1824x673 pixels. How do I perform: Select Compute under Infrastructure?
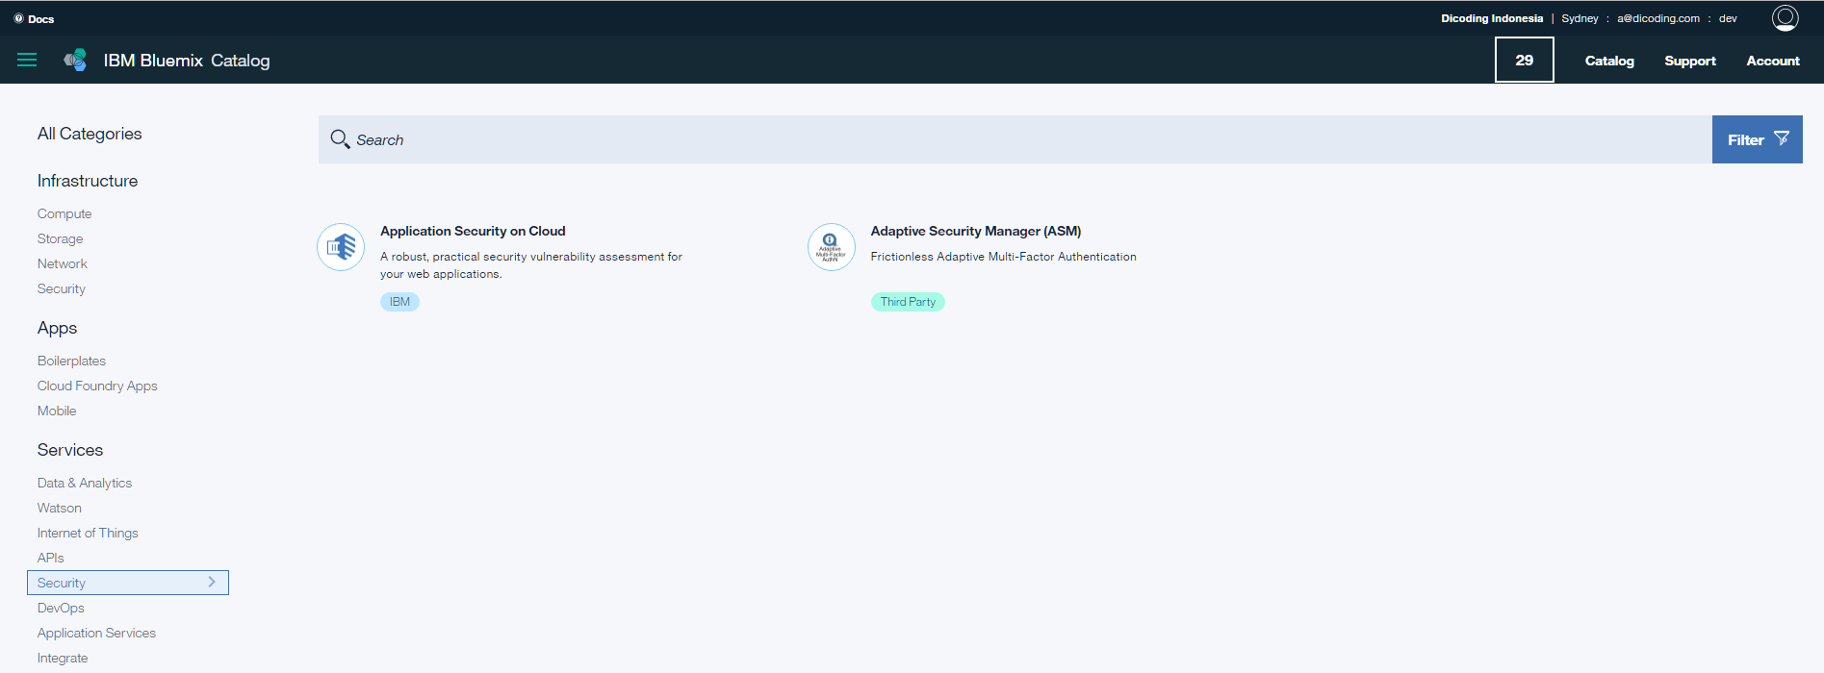point(64,213)
